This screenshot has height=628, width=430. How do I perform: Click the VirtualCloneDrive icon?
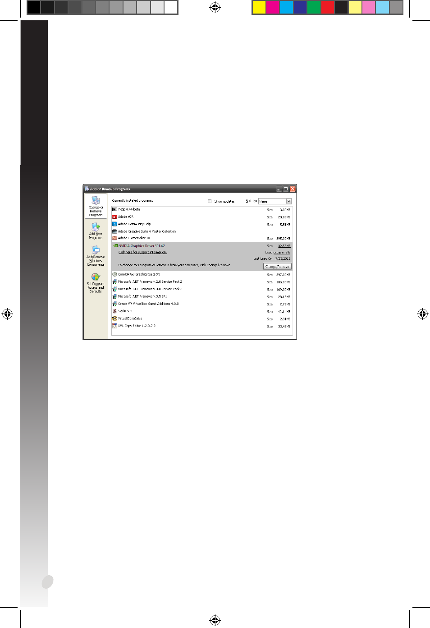tap(114, 319)
